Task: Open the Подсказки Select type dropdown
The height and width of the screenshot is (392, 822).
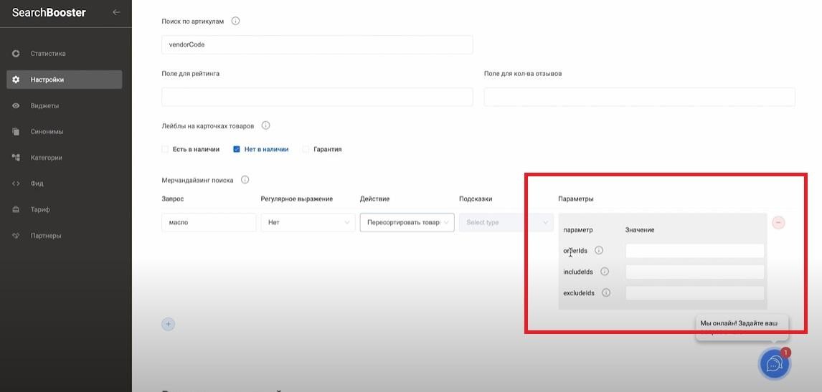Action: tap(506, 222)
